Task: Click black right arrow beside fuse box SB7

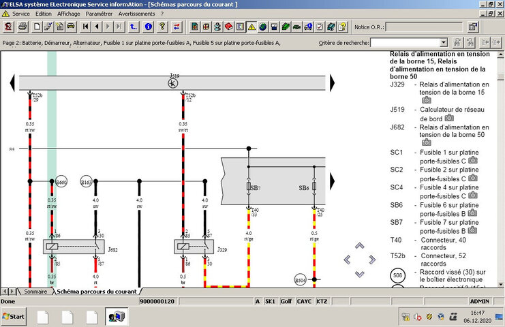Action: 332,181
